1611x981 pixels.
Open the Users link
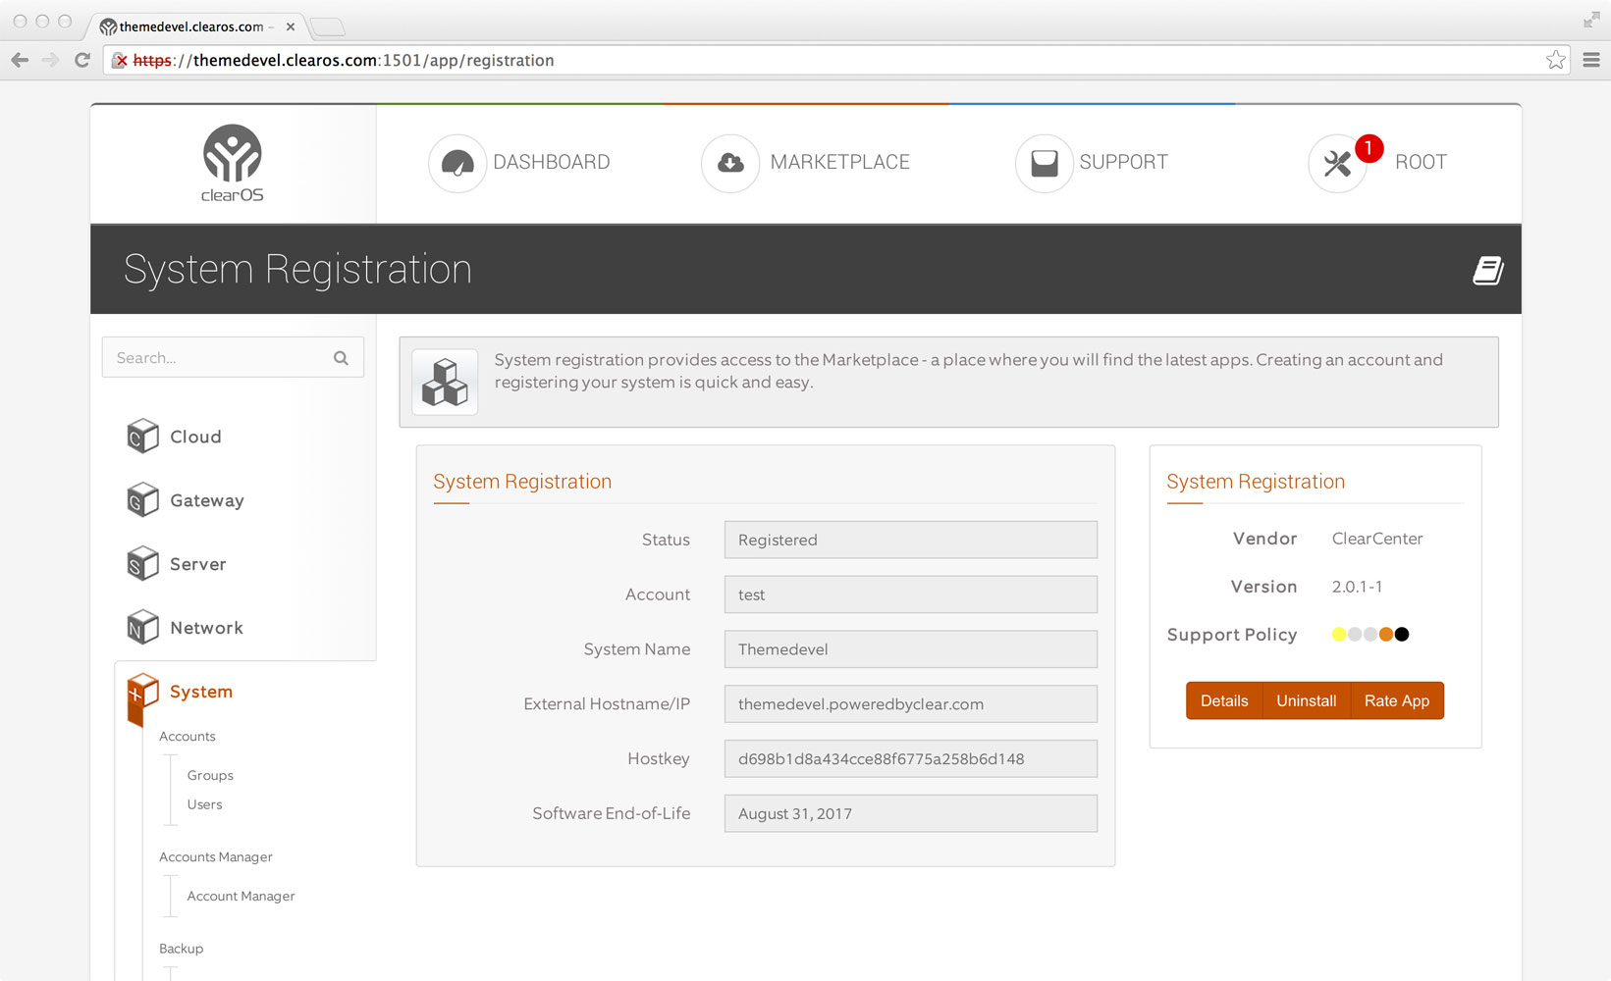coord(204,804)
